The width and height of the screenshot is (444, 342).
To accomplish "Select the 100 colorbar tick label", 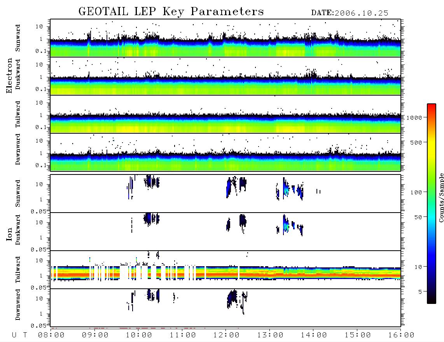I will click(416, 192).
